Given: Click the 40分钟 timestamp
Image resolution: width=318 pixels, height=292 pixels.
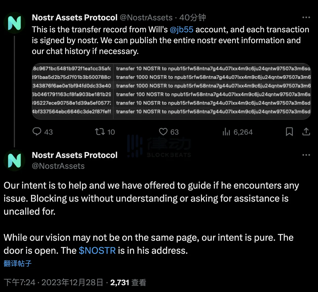Looking at the screenshot, I should click(192, 18).
